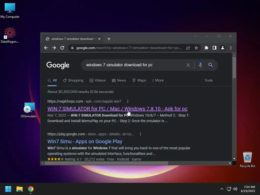Viewport: 260px width, 195px height.
Task: Open network status tray icon
Action: click(229, 189)
